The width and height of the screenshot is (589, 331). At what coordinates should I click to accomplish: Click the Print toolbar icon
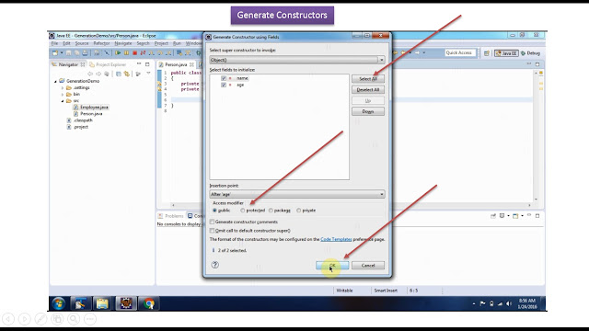(86, 53)
